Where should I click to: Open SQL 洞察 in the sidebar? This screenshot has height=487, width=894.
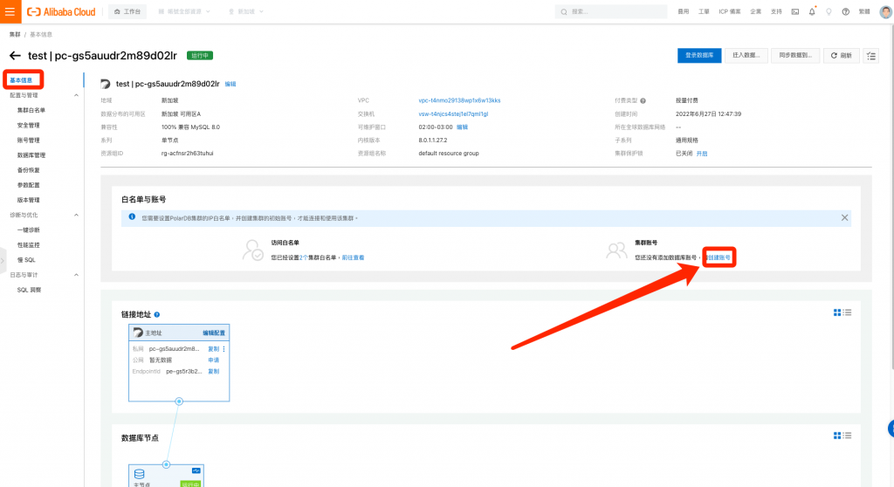[x=29, y=290]
